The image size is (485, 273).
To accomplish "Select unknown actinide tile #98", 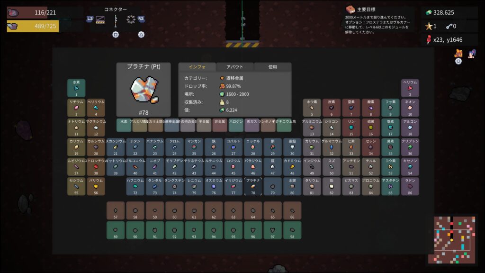I will point(292,230).
